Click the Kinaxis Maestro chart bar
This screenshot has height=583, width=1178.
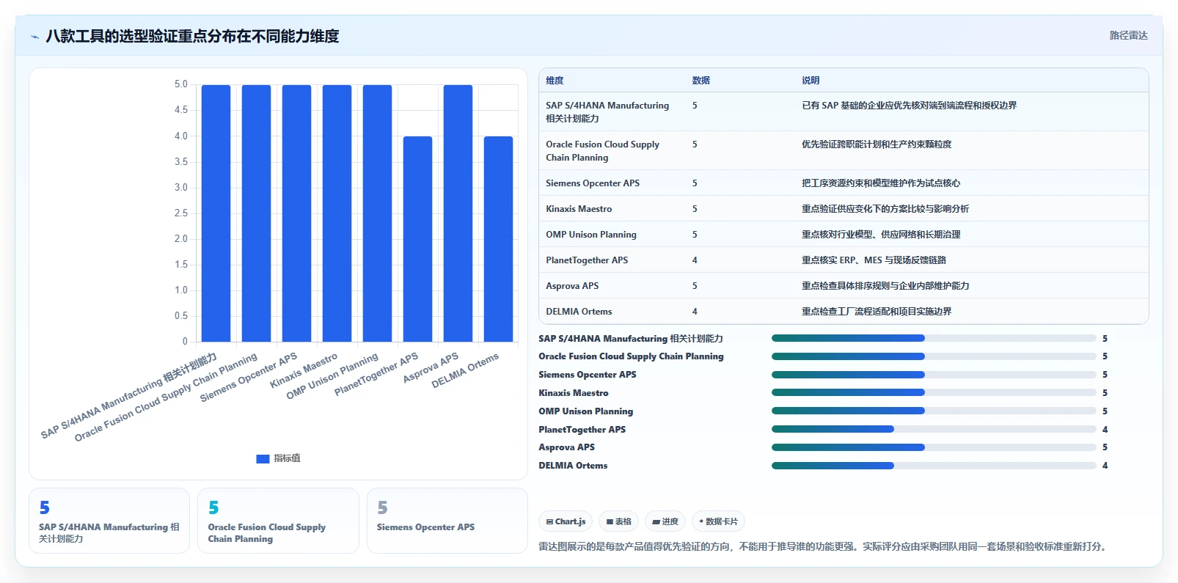[337, 213]
